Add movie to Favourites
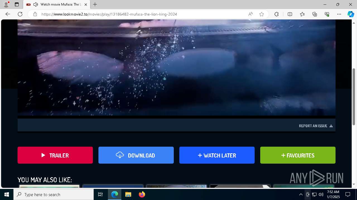 (298, 155)
